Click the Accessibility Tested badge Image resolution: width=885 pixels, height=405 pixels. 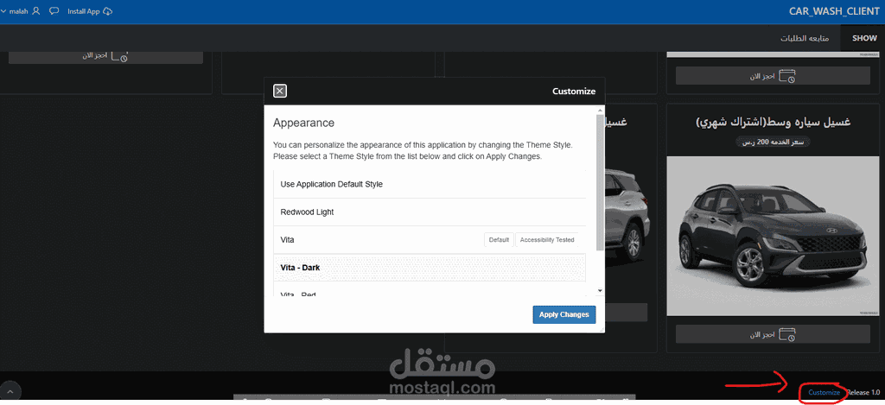547,240
